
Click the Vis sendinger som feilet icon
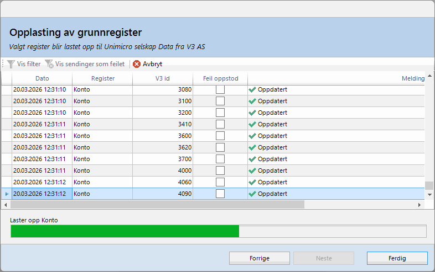[x=49, y=64]
